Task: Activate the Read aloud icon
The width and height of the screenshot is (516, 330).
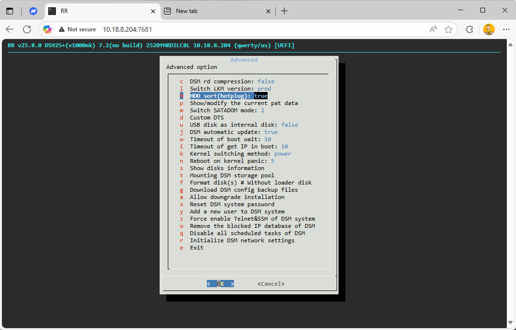Action: click(433, 29)
